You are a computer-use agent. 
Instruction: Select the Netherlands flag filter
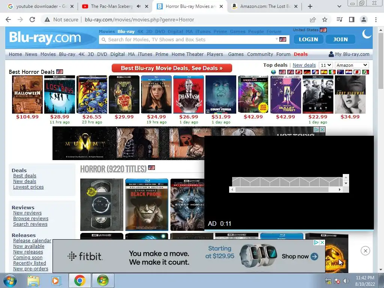[x=349, y=72]
